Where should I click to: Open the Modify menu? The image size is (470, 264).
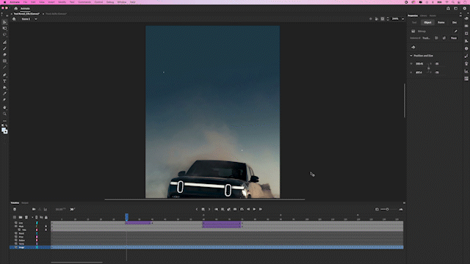click(x=62, y=2)
